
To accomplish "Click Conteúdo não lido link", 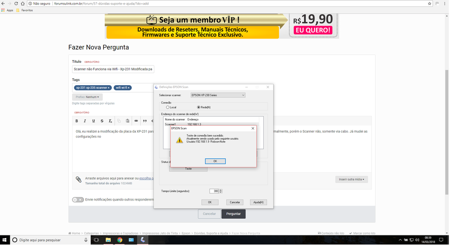I will [331, 234].
